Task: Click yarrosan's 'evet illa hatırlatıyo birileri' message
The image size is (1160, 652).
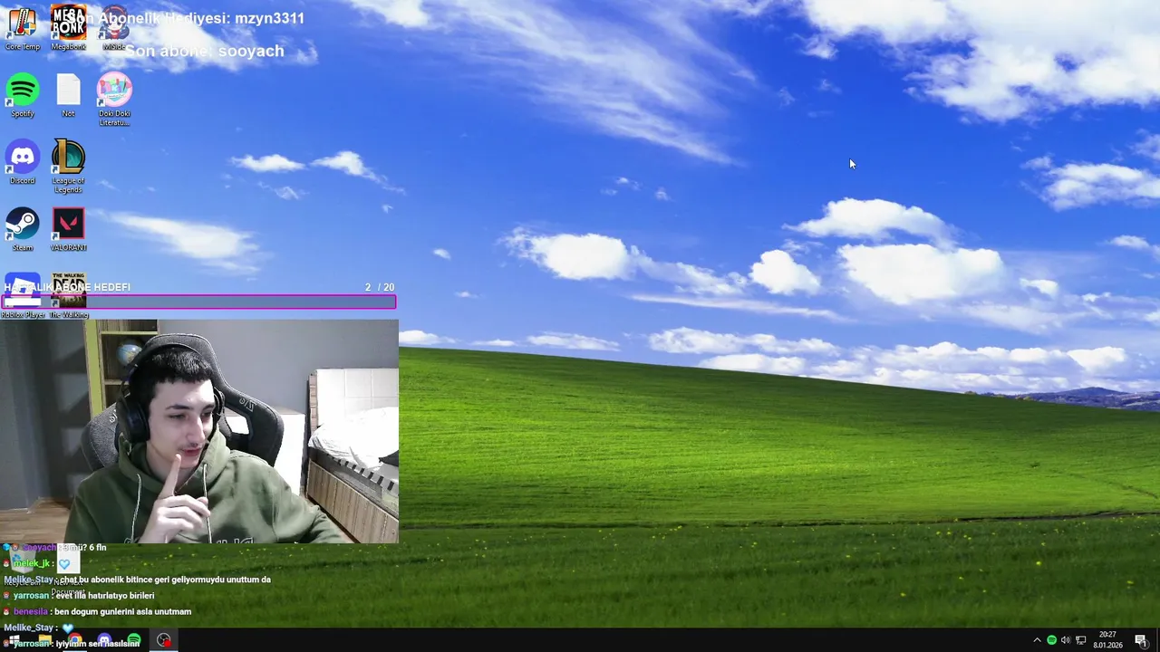Action: (80, 596)
